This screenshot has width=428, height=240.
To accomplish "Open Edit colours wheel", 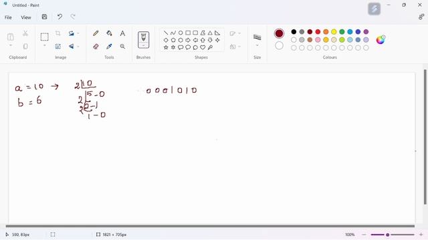I will point(381,40).
